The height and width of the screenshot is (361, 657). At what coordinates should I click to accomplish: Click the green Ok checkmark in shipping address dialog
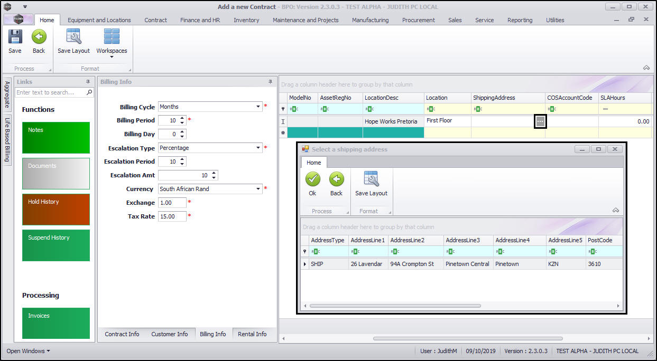coord(312,179)
